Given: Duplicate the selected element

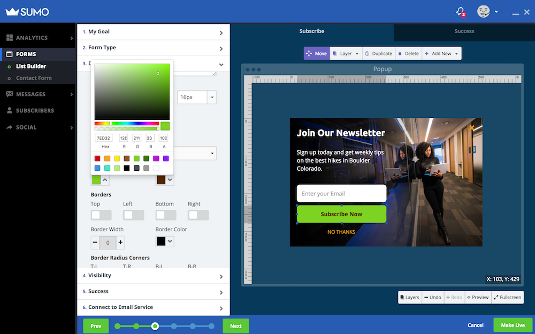Looking at the screenshot, I should [379, 54].
